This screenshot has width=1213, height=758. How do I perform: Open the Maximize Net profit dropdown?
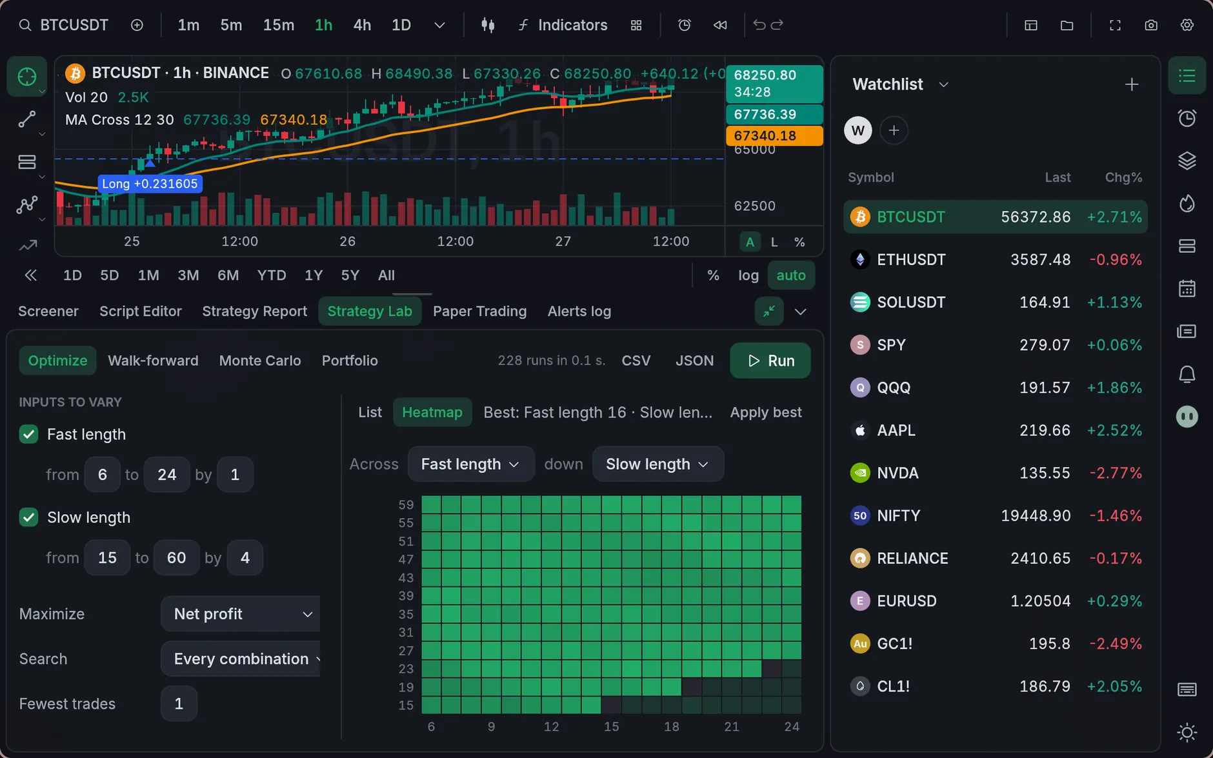pyautogui.click(x=241, y=614)
